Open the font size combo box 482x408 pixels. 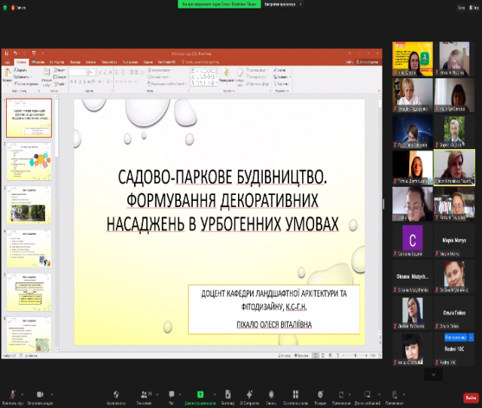coord(92,72)
